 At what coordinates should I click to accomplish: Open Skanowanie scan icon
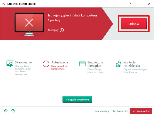click(x=10, y=64)
